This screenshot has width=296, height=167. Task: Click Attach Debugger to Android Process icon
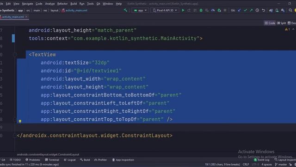point(219,10)
